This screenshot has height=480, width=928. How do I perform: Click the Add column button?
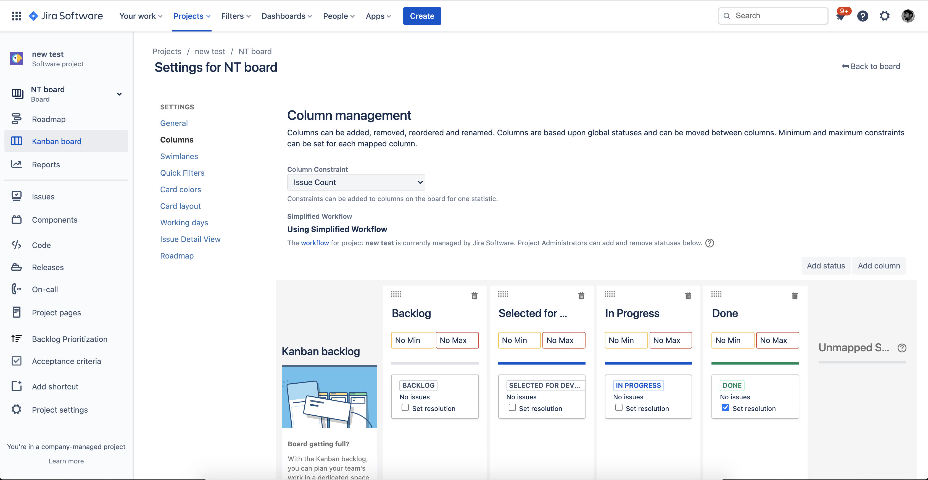click(879, 266)
